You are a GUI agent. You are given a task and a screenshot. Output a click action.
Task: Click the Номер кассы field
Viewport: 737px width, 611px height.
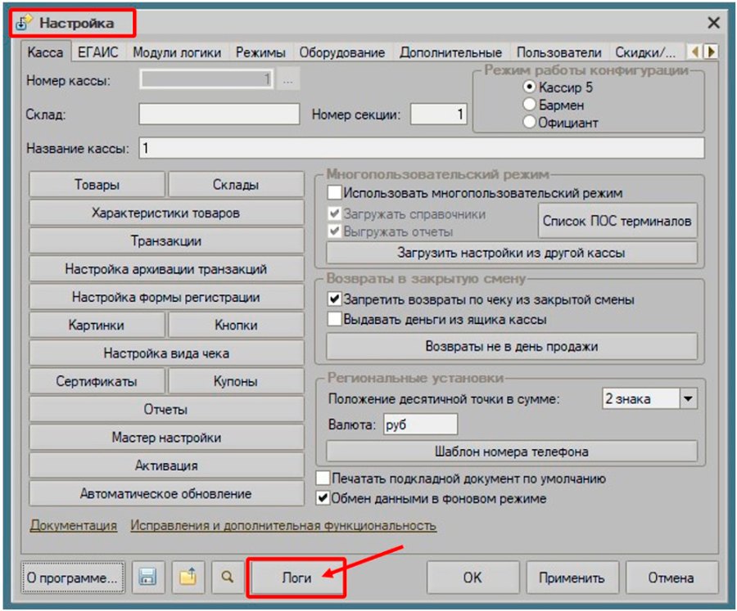206,79
